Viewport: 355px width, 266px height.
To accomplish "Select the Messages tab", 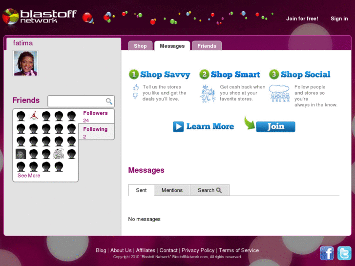I will click(172, 46).
